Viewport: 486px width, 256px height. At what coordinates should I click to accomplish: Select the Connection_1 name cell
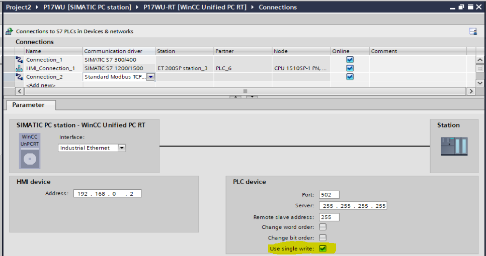click(x=53, y=60)
